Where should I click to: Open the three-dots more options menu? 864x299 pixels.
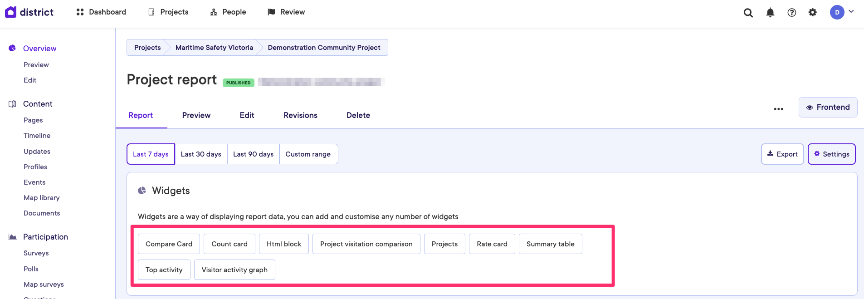click(x=778, y=109)
